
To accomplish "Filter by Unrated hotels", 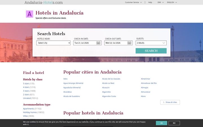I will (x=27, y=98).
